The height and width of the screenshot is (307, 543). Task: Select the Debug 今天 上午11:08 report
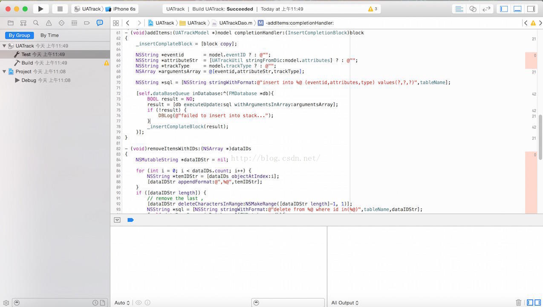coord(55,80)
